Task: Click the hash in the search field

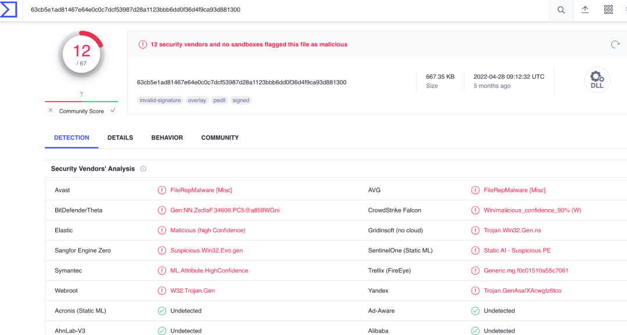Action: tap(135, 10)
